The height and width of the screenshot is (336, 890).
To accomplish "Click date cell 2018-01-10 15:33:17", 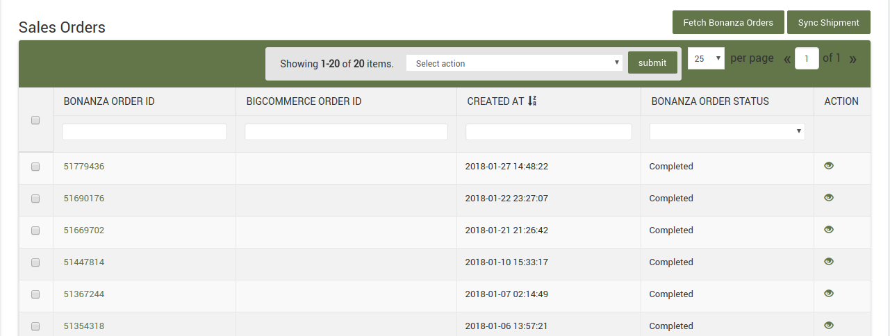I will click(x=506, y=262).
